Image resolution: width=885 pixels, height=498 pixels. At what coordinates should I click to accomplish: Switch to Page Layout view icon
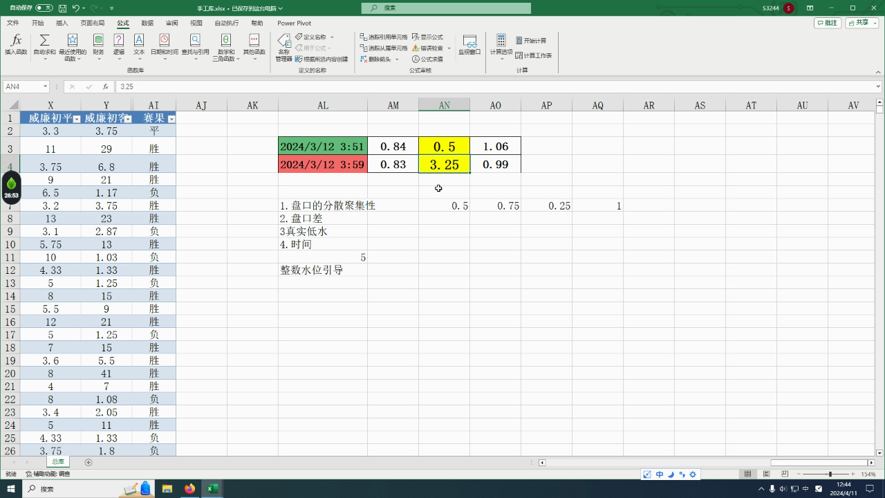[x=766, y=474]
